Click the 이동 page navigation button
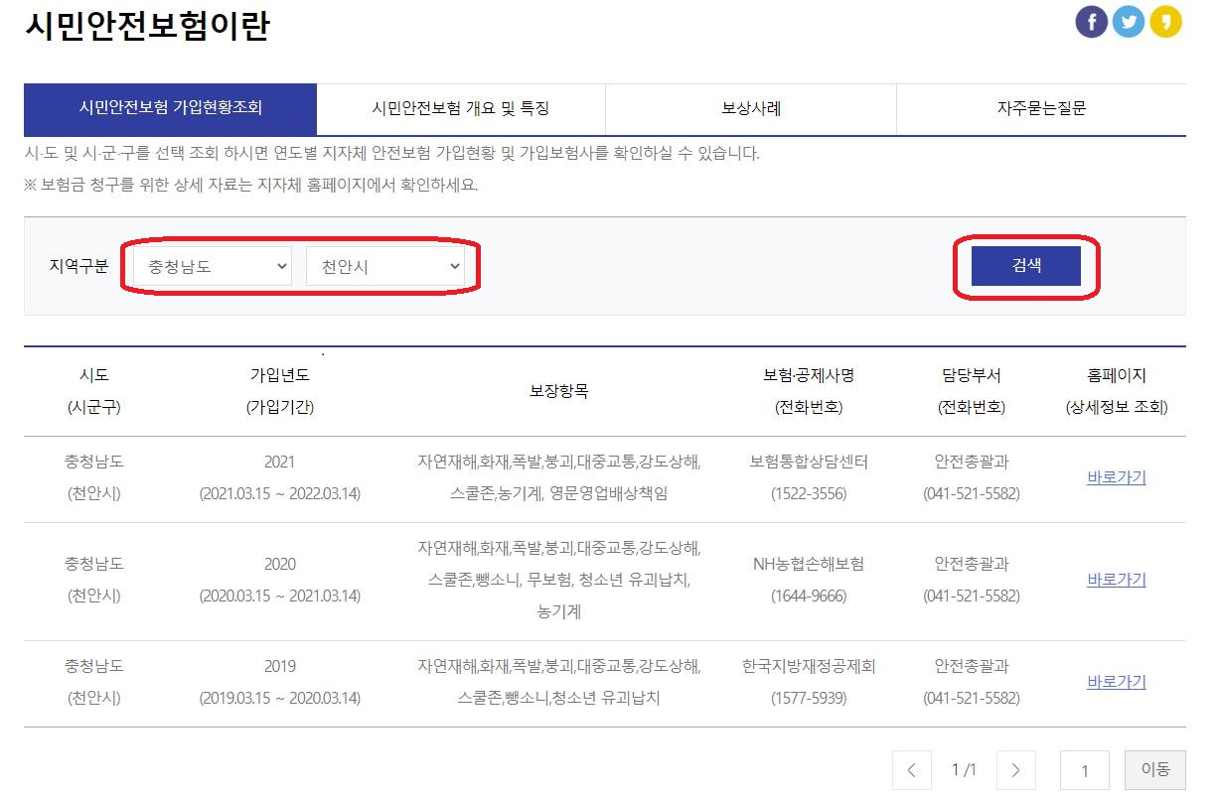Viewport: 1216px width, 798px height. (1155, 769)
